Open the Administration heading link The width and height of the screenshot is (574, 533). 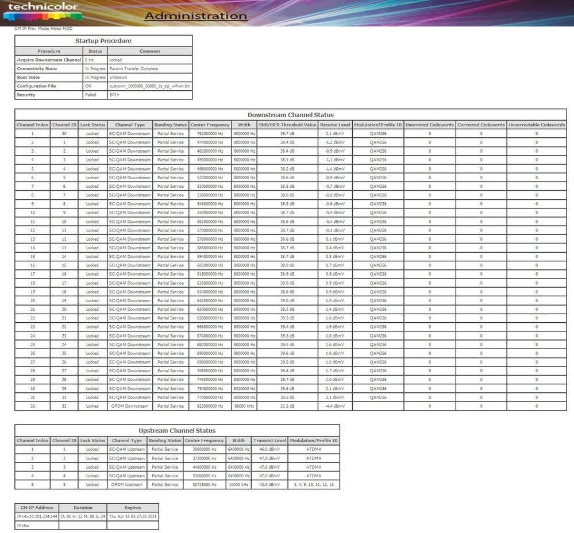click(x=196, y=16)
